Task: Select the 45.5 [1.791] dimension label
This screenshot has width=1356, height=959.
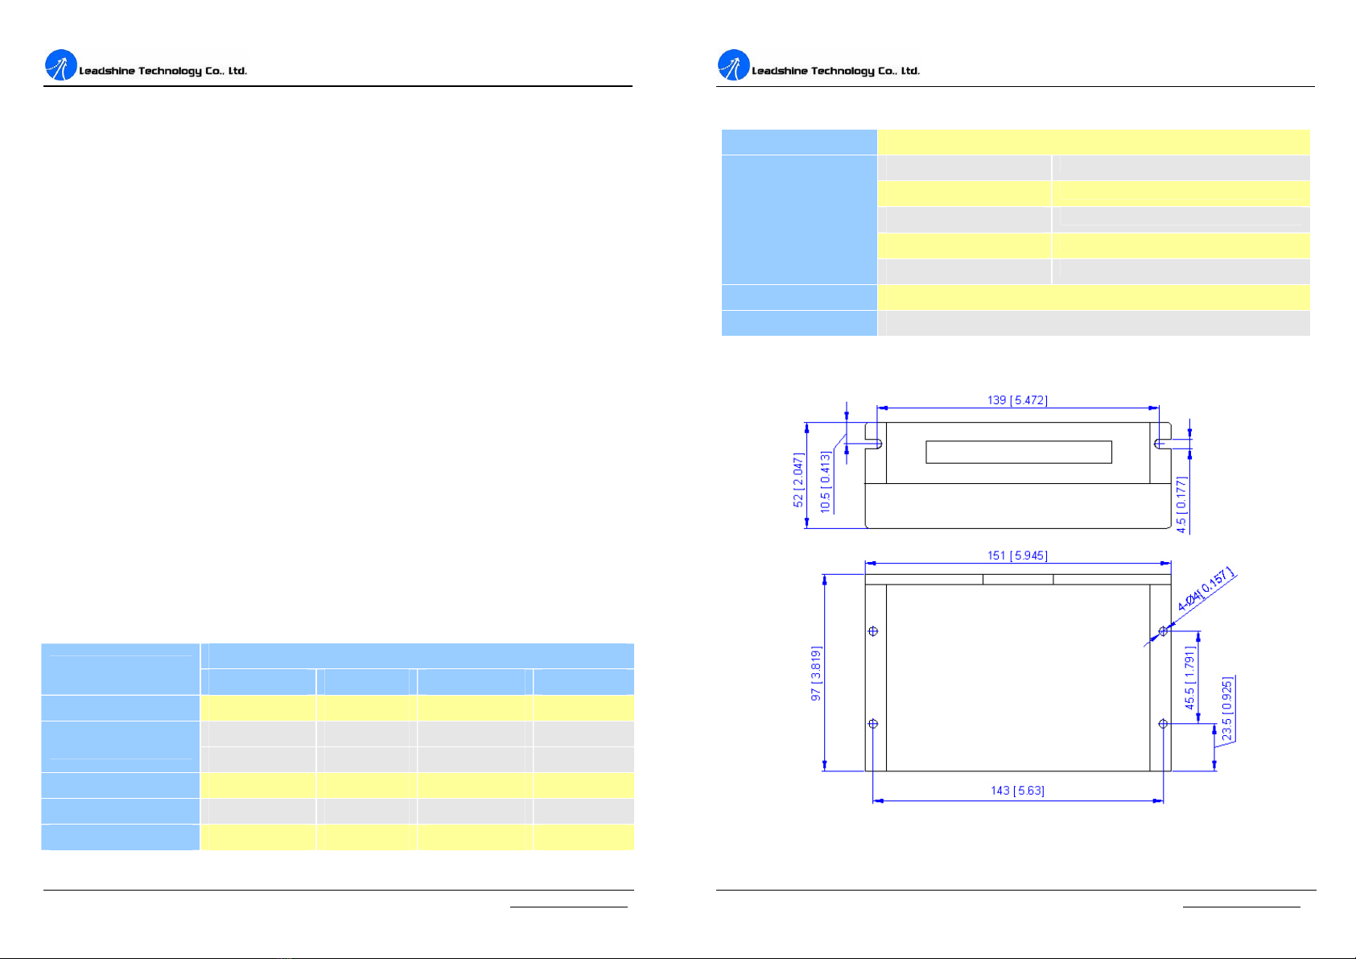Action: (x=1189, y=678)
